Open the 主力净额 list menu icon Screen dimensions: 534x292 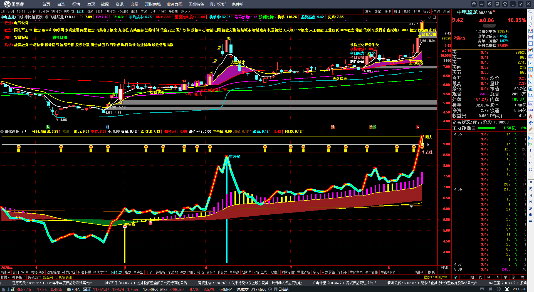[x=474, y=128]
